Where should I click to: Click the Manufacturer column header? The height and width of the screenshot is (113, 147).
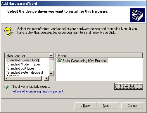27,56
